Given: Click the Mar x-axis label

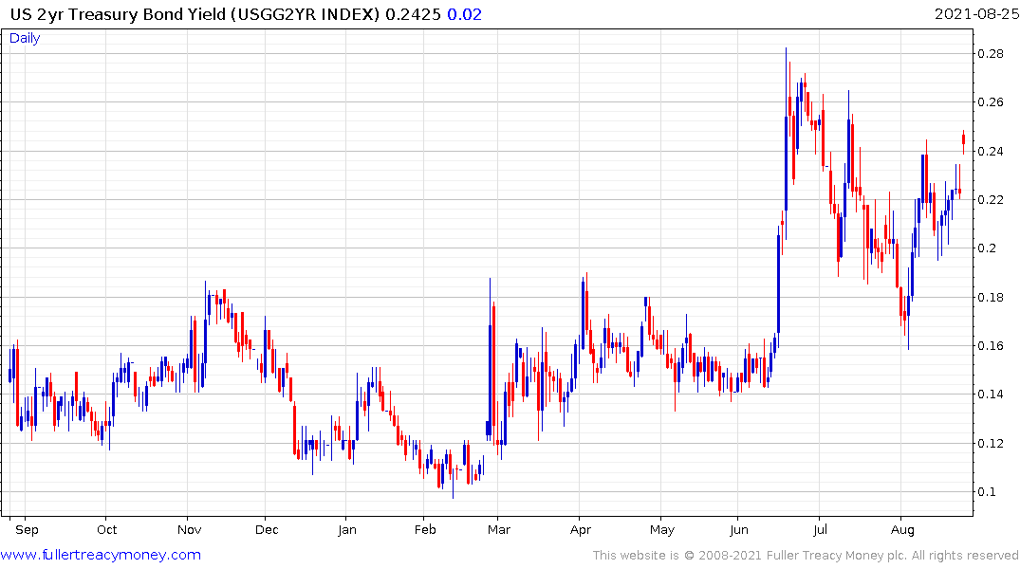Looking at the screenshot, I should coord(499,530).
